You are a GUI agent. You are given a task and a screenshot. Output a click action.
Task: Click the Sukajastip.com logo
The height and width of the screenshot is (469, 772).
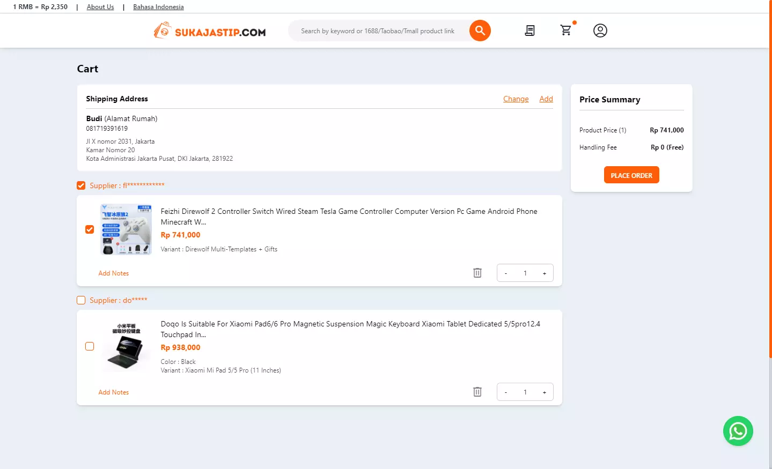[209, 31]
